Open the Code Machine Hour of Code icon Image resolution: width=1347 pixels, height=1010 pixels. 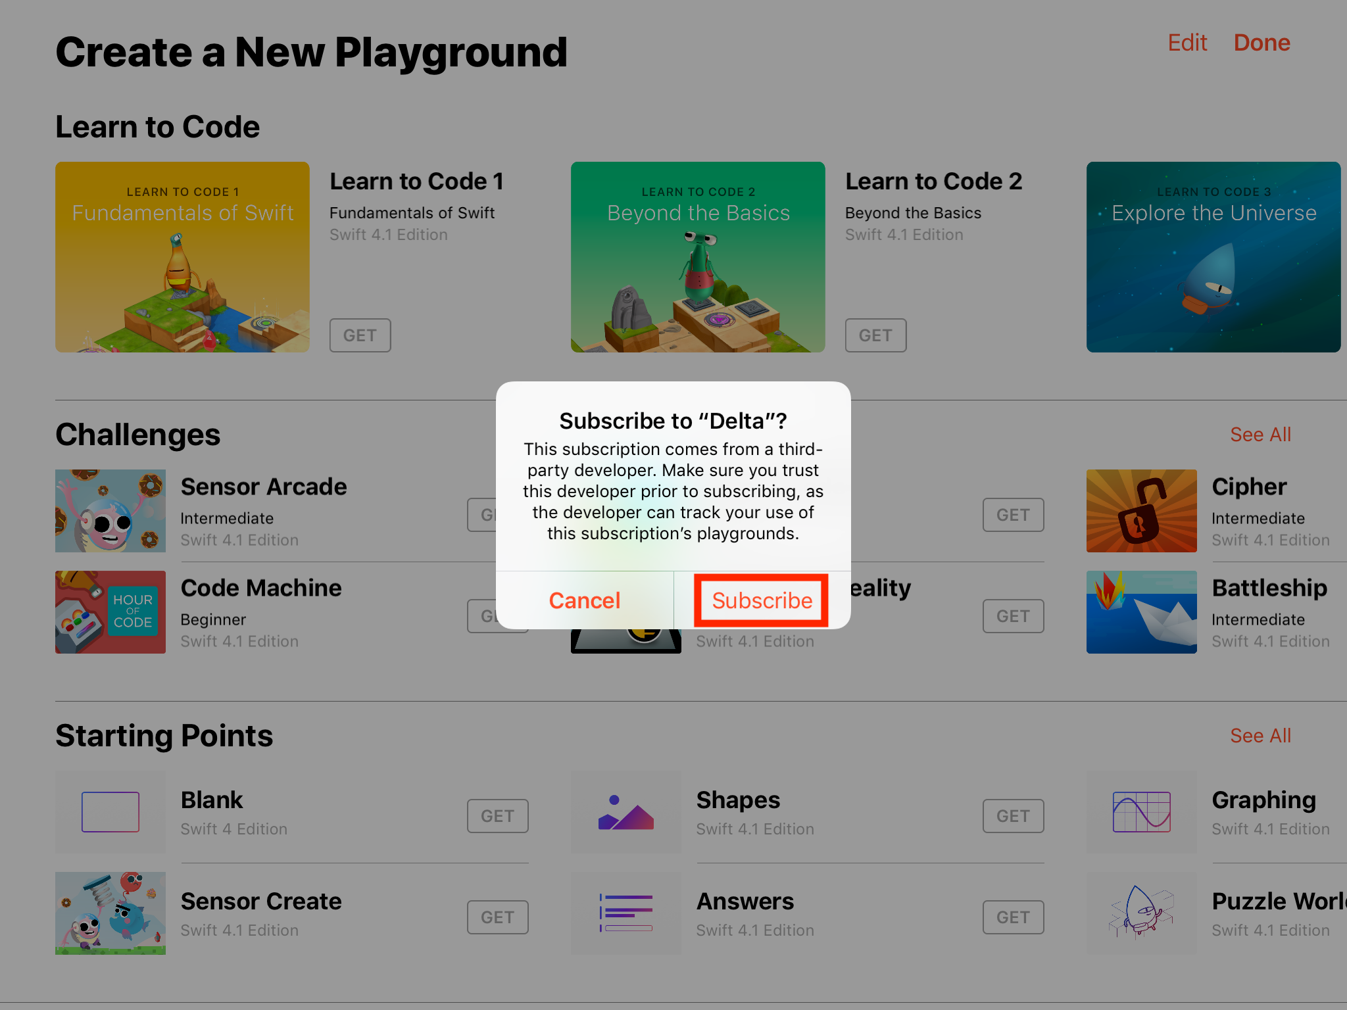click(110, 612)
